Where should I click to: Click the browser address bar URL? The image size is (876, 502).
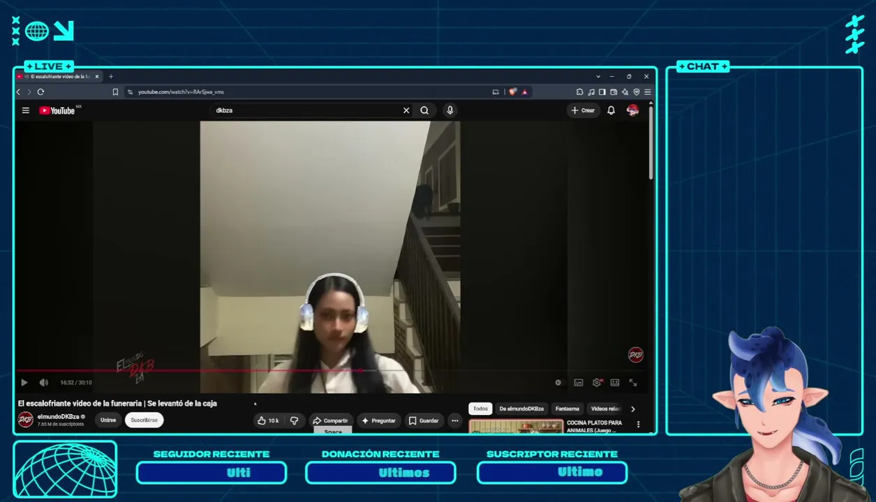[181, 91]
